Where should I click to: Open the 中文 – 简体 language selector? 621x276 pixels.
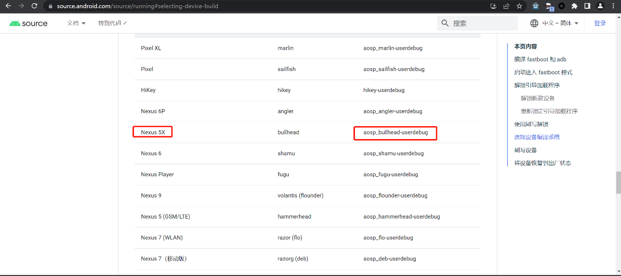(555, 23)
